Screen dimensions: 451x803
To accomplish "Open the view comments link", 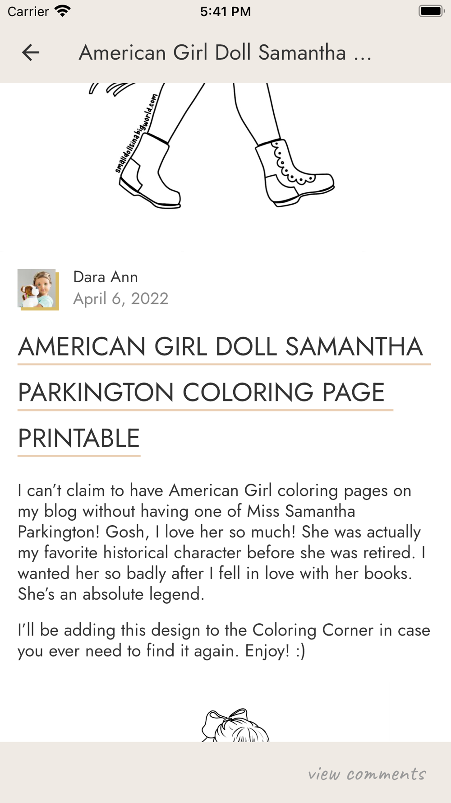I will click(367, 774).
